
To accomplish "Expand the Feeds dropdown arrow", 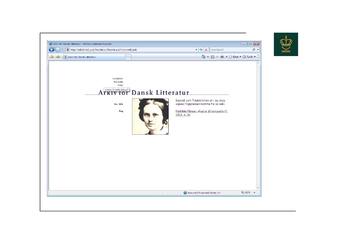I will pos(217,57).
